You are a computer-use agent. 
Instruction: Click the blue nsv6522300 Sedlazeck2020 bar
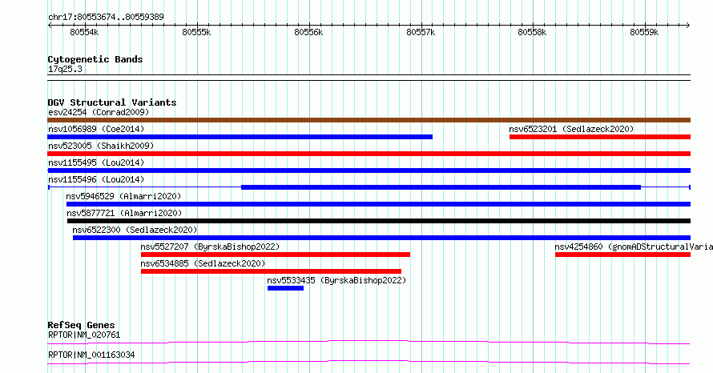[x=381, y=238]
